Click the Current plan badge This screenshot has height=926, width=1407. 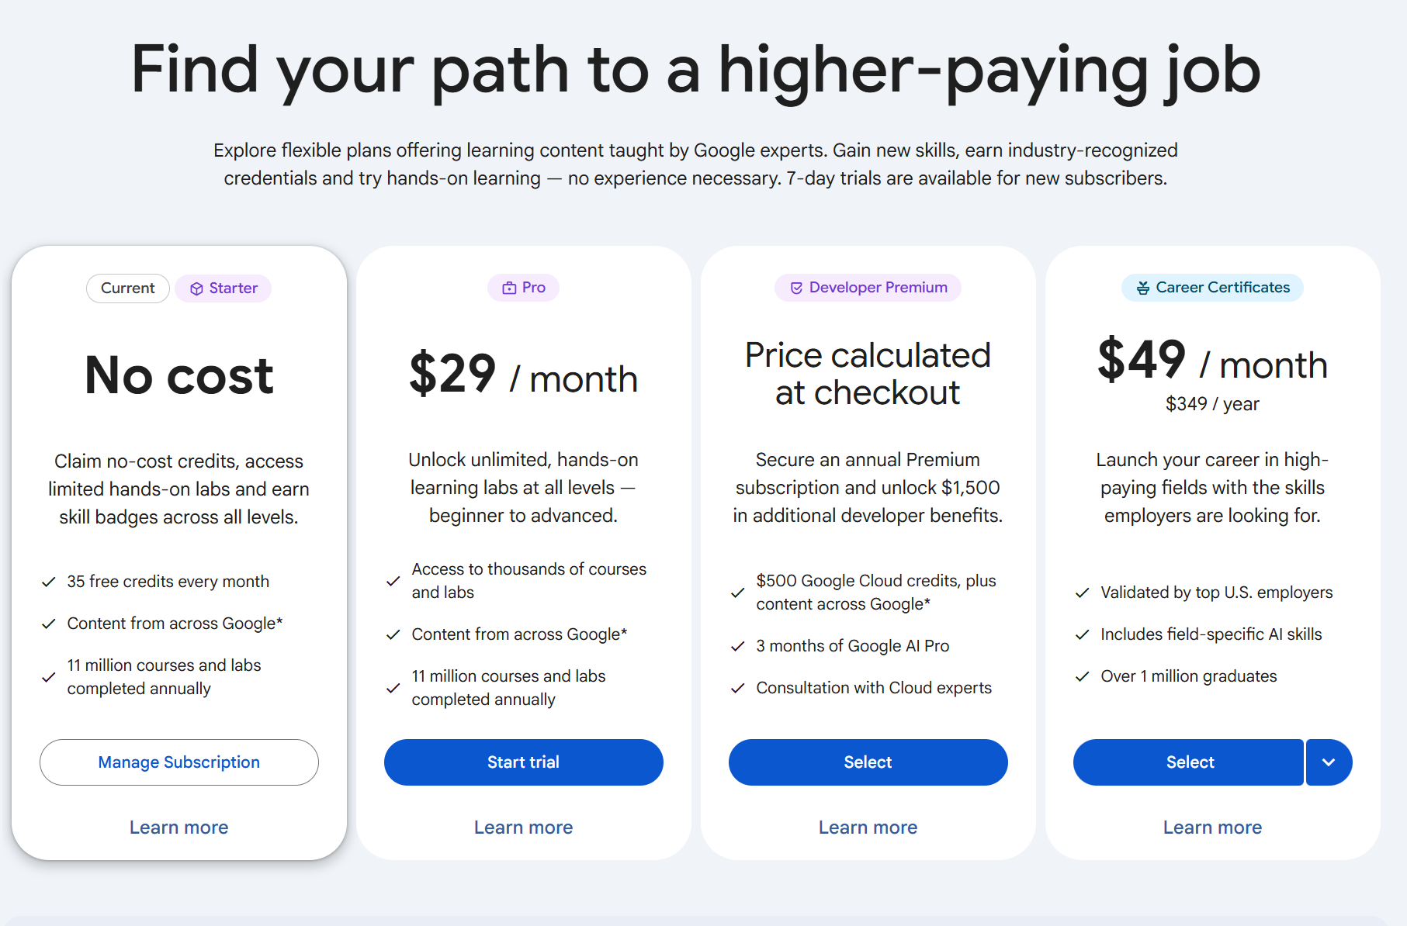click(128, 289)
